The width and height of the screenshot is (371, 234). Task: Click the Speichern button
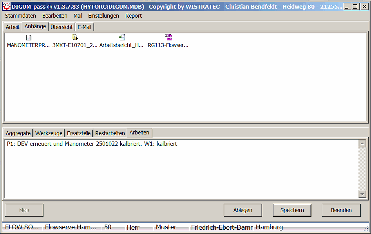[x=292, y=210]
